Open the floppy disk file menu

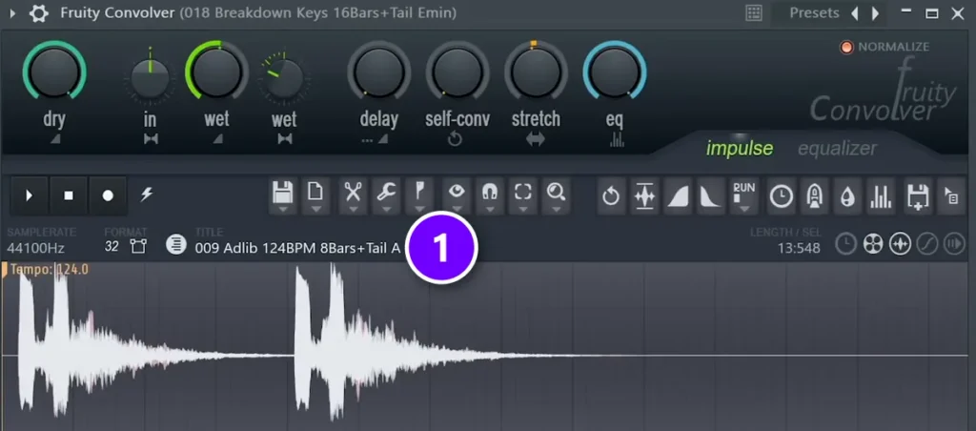point(282,196)
